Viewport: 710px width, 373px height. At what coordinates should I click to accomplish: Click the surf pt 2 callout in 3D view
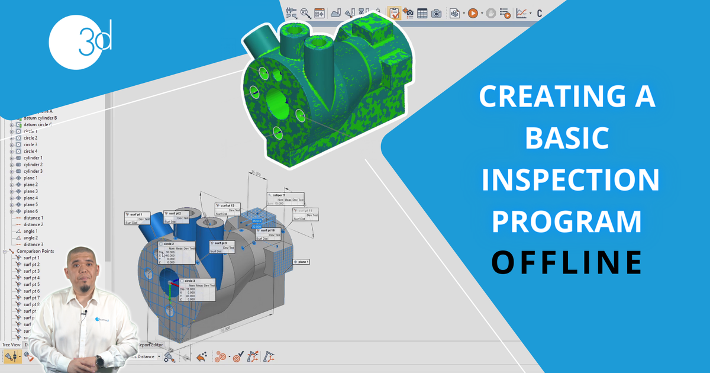pos(176,217)
